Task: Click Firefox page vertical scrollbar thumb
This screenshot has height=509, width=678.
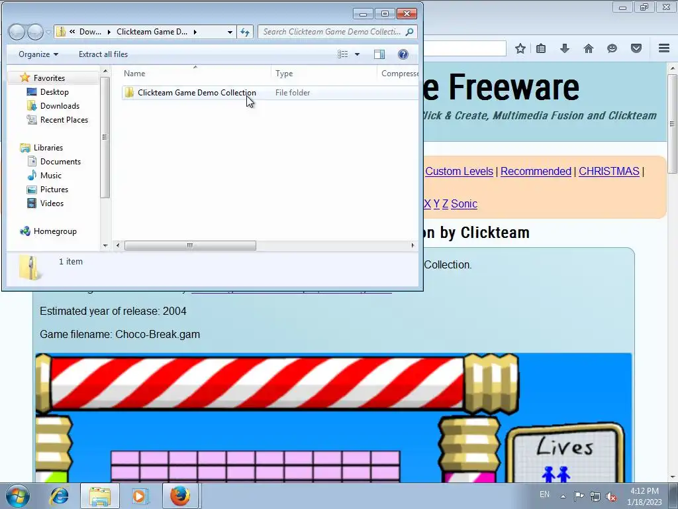Action: 672,124
